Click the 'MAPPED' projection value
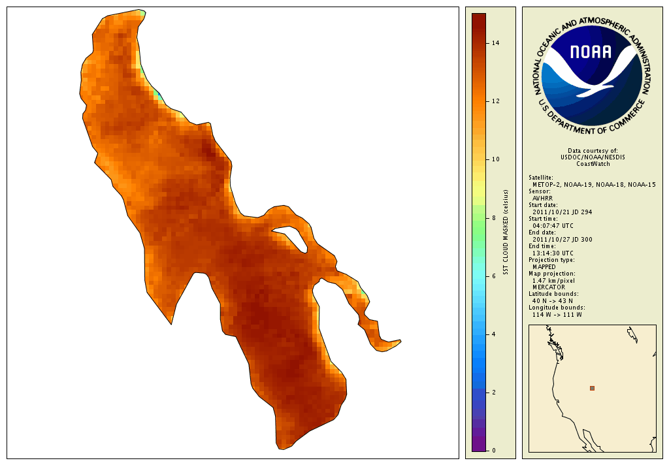 tap(544, 266)
